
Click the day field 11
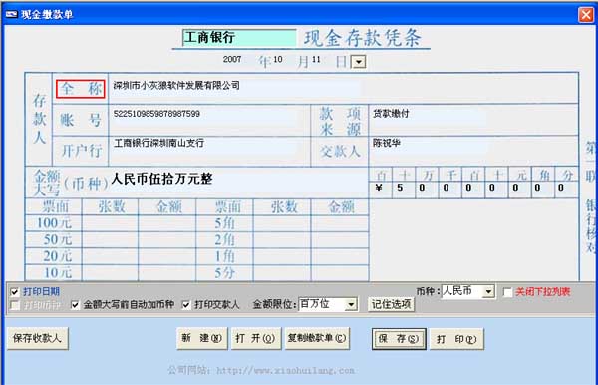pyautogui.click(x=316, y=59)
